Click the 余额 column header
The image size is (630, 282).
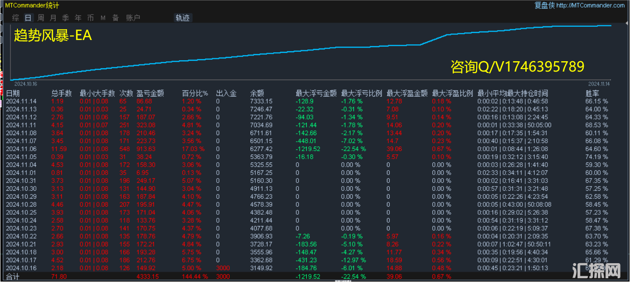(x=257, y=93)
